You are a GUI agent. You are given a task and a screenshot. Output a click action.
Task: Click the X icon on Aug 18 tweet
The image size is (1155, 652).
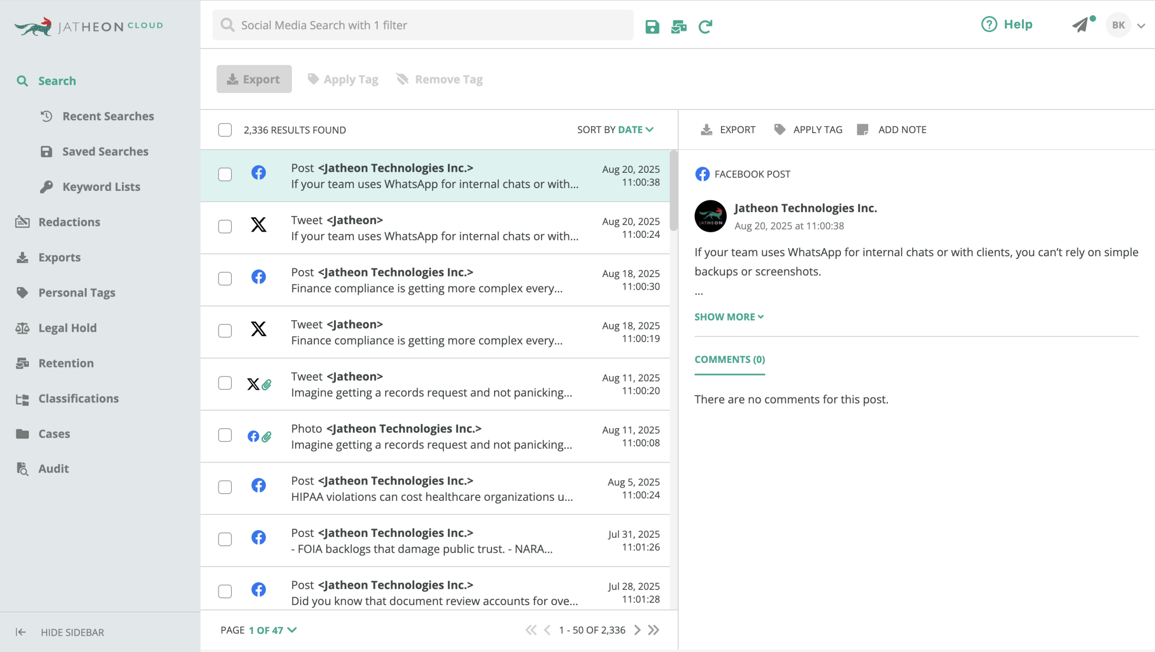(x=259, y=329)
